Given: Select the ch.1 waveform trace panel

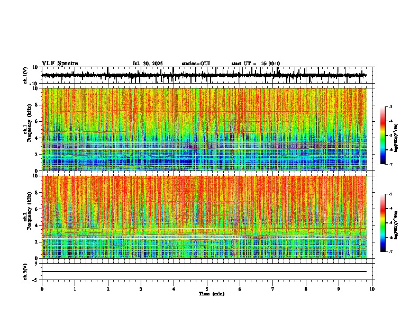Looking at the screenshot, I should [x=208, y=75].
